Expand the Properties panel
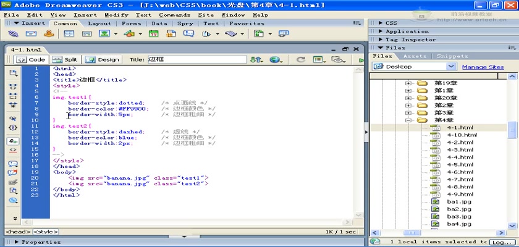The image size is (519, 247). 16,242
